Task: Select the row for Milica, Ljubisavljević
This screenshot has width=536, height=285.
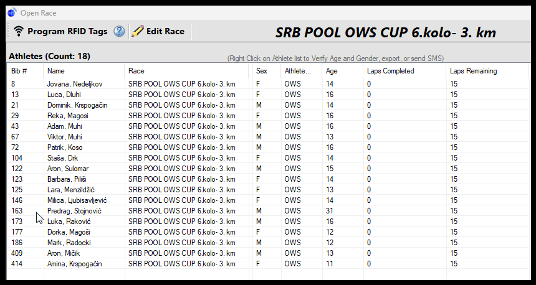Action: click(x=269, y=200)
